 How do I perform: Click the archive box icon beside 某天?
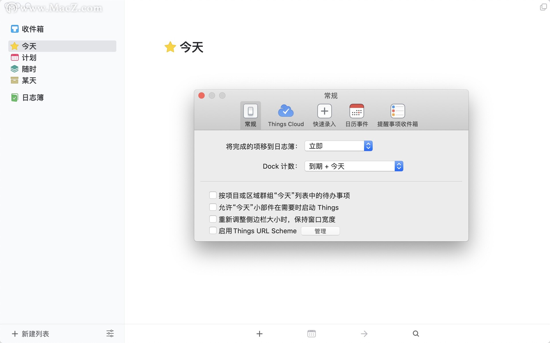(15, 80)
